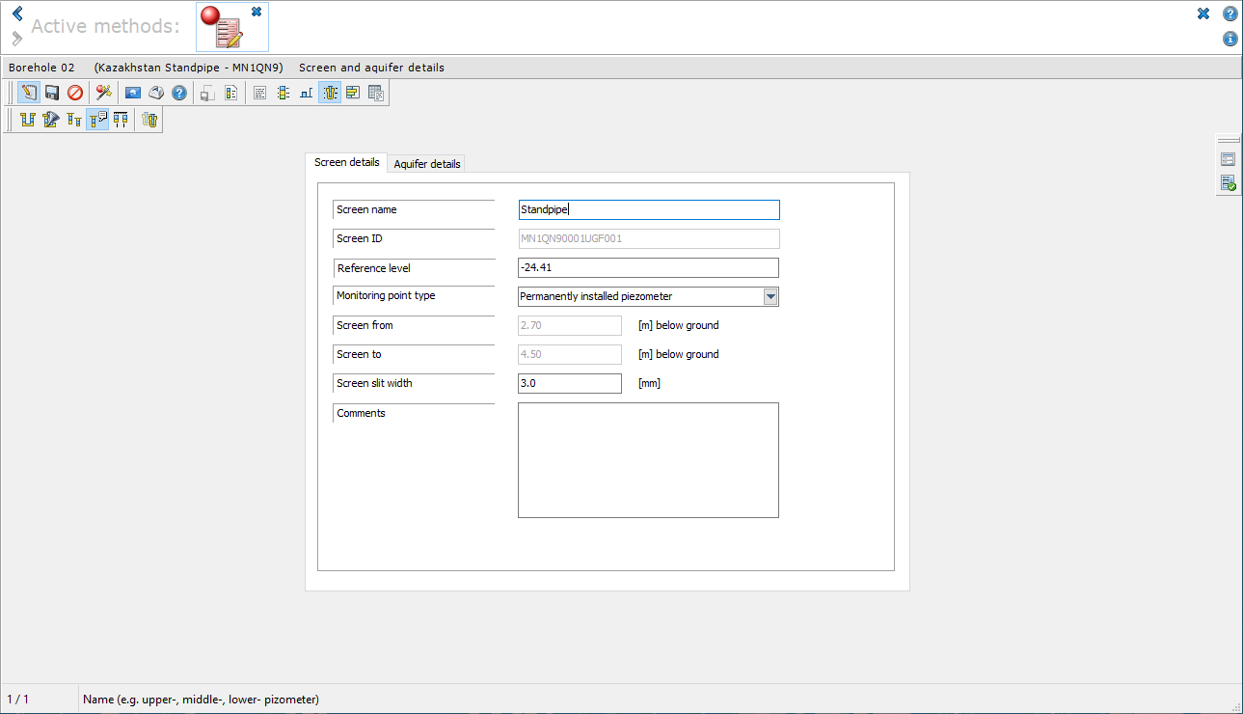The width and height of the screenshot is (1243, 714).
Task: Click the side panel form layout icon
Action: coord(1228,159)
